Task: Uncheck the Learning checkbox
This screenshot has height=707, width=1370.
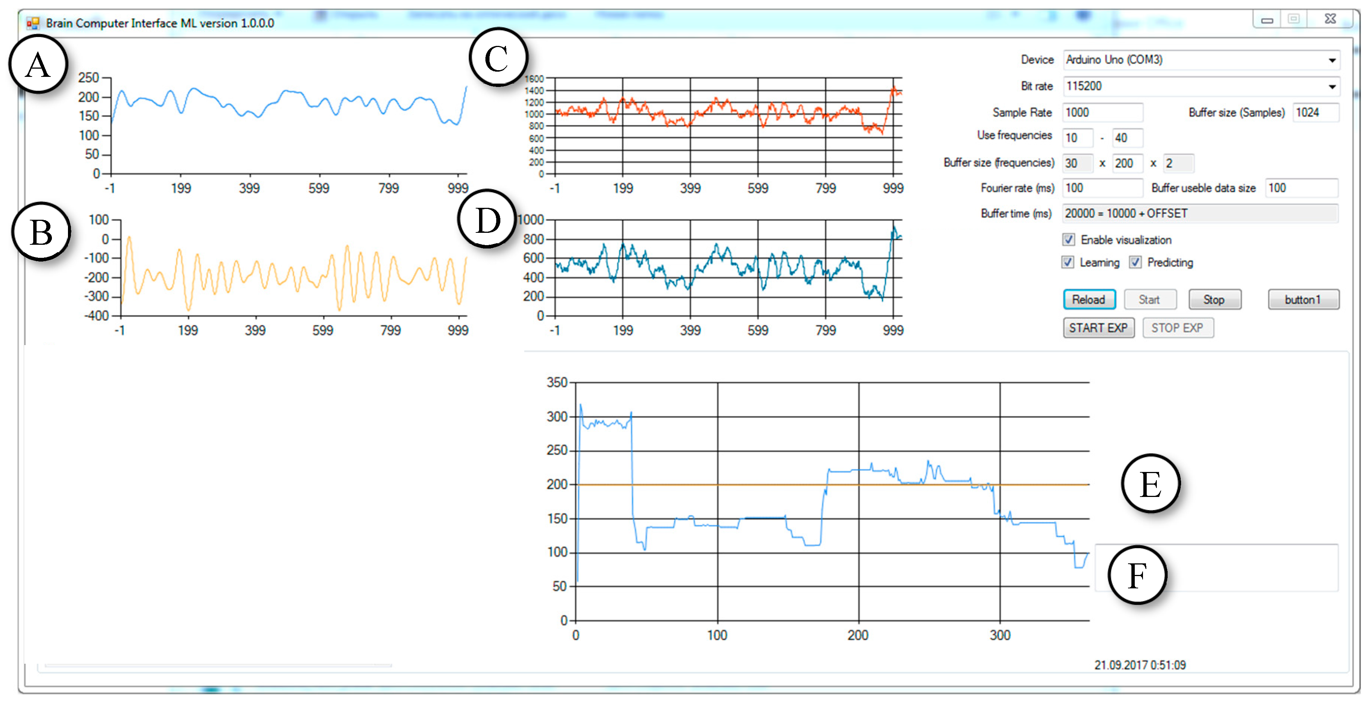Action: pos(1068,263)
